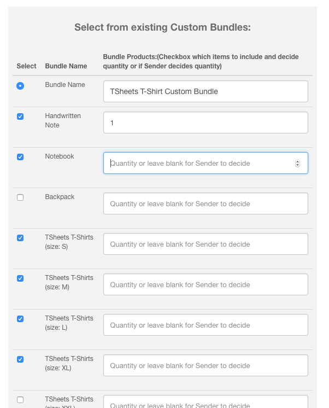Click quantity field for T-Shirts size XXL
Viewport: 329px width, 408px height.
tap(205, 403)
